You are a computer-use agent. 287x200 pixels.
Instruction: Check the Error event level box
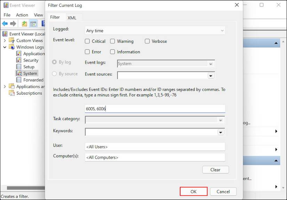click(x=87, y=52)
